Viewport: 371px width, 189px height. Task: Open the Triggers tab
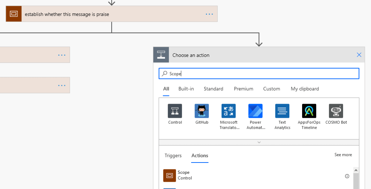pyautogui.click(x=173, y=155)
